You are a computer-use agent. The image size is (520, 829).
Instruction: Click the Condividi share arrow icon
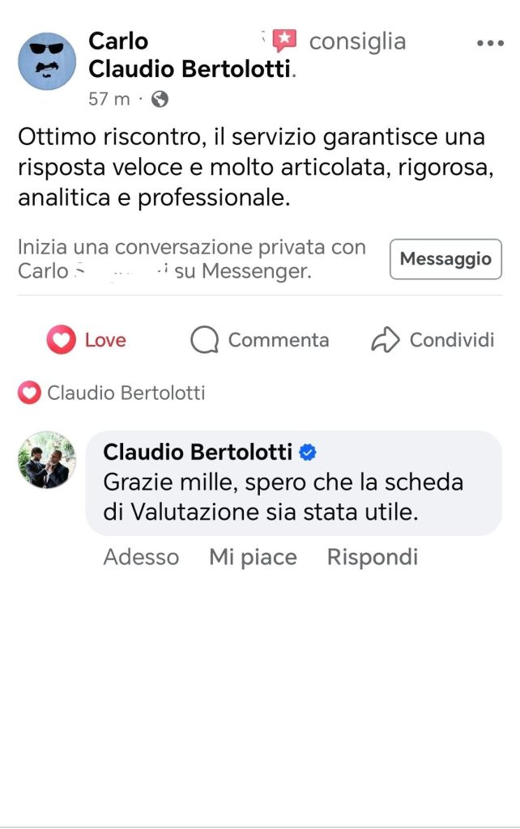[x=386, y=340]
